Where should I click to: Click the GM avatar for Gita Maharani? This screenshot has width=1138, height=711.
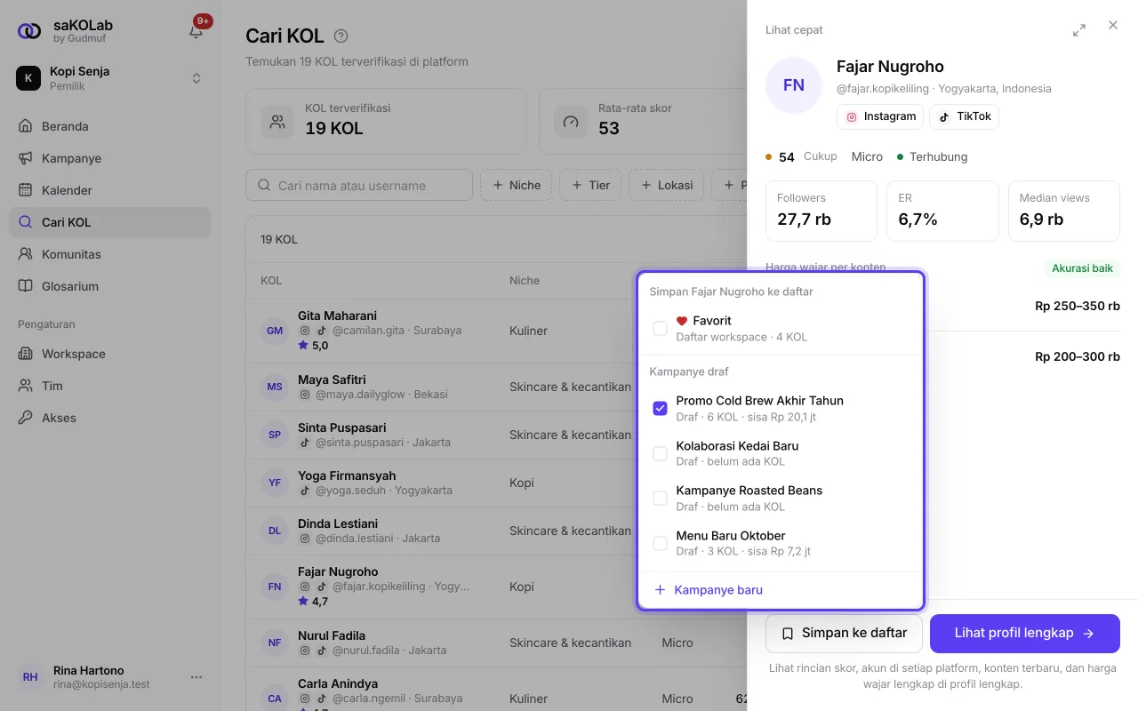tap(275, 332)
